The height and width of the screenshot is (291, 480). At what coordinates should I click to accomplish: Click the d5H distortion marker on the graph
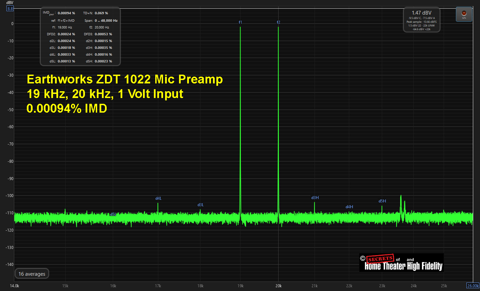[x=382, y=201]
